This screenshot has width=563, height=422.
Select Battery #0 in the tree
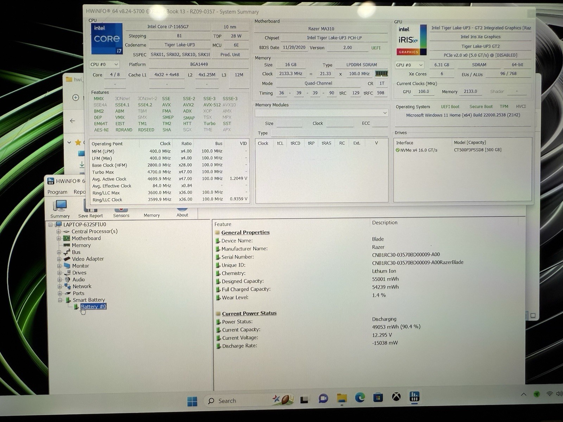[x=93, y=307]
